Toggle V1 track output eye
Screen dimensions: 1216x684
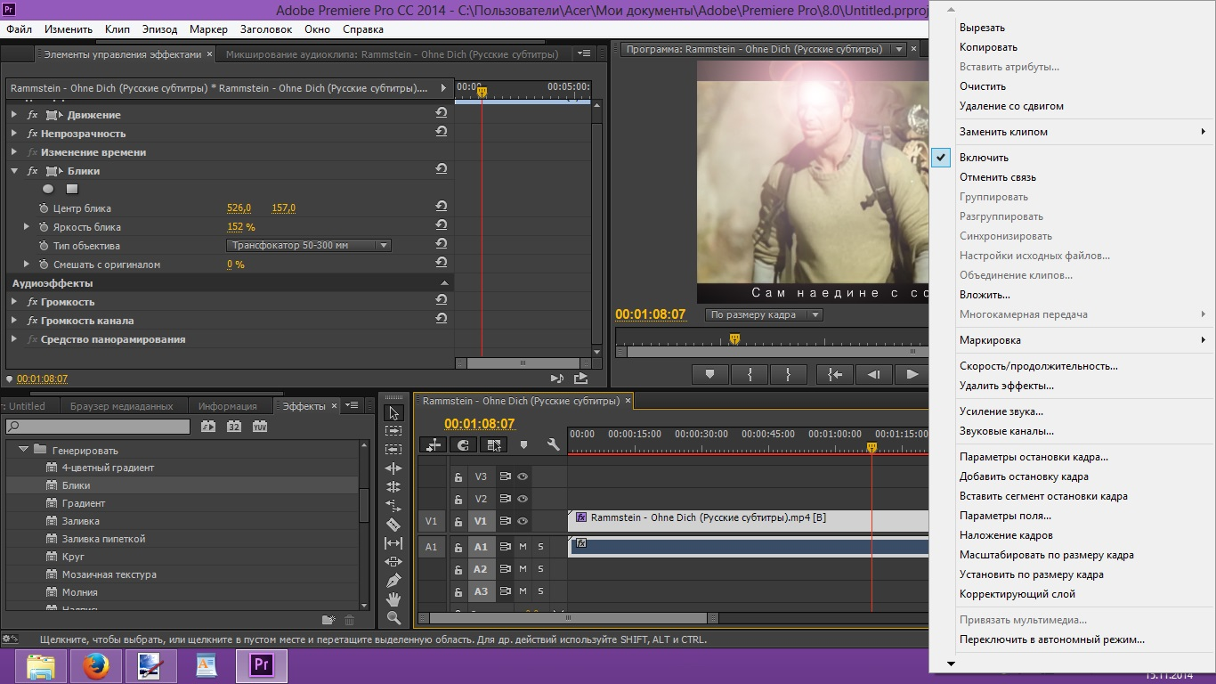pos(523,521)
